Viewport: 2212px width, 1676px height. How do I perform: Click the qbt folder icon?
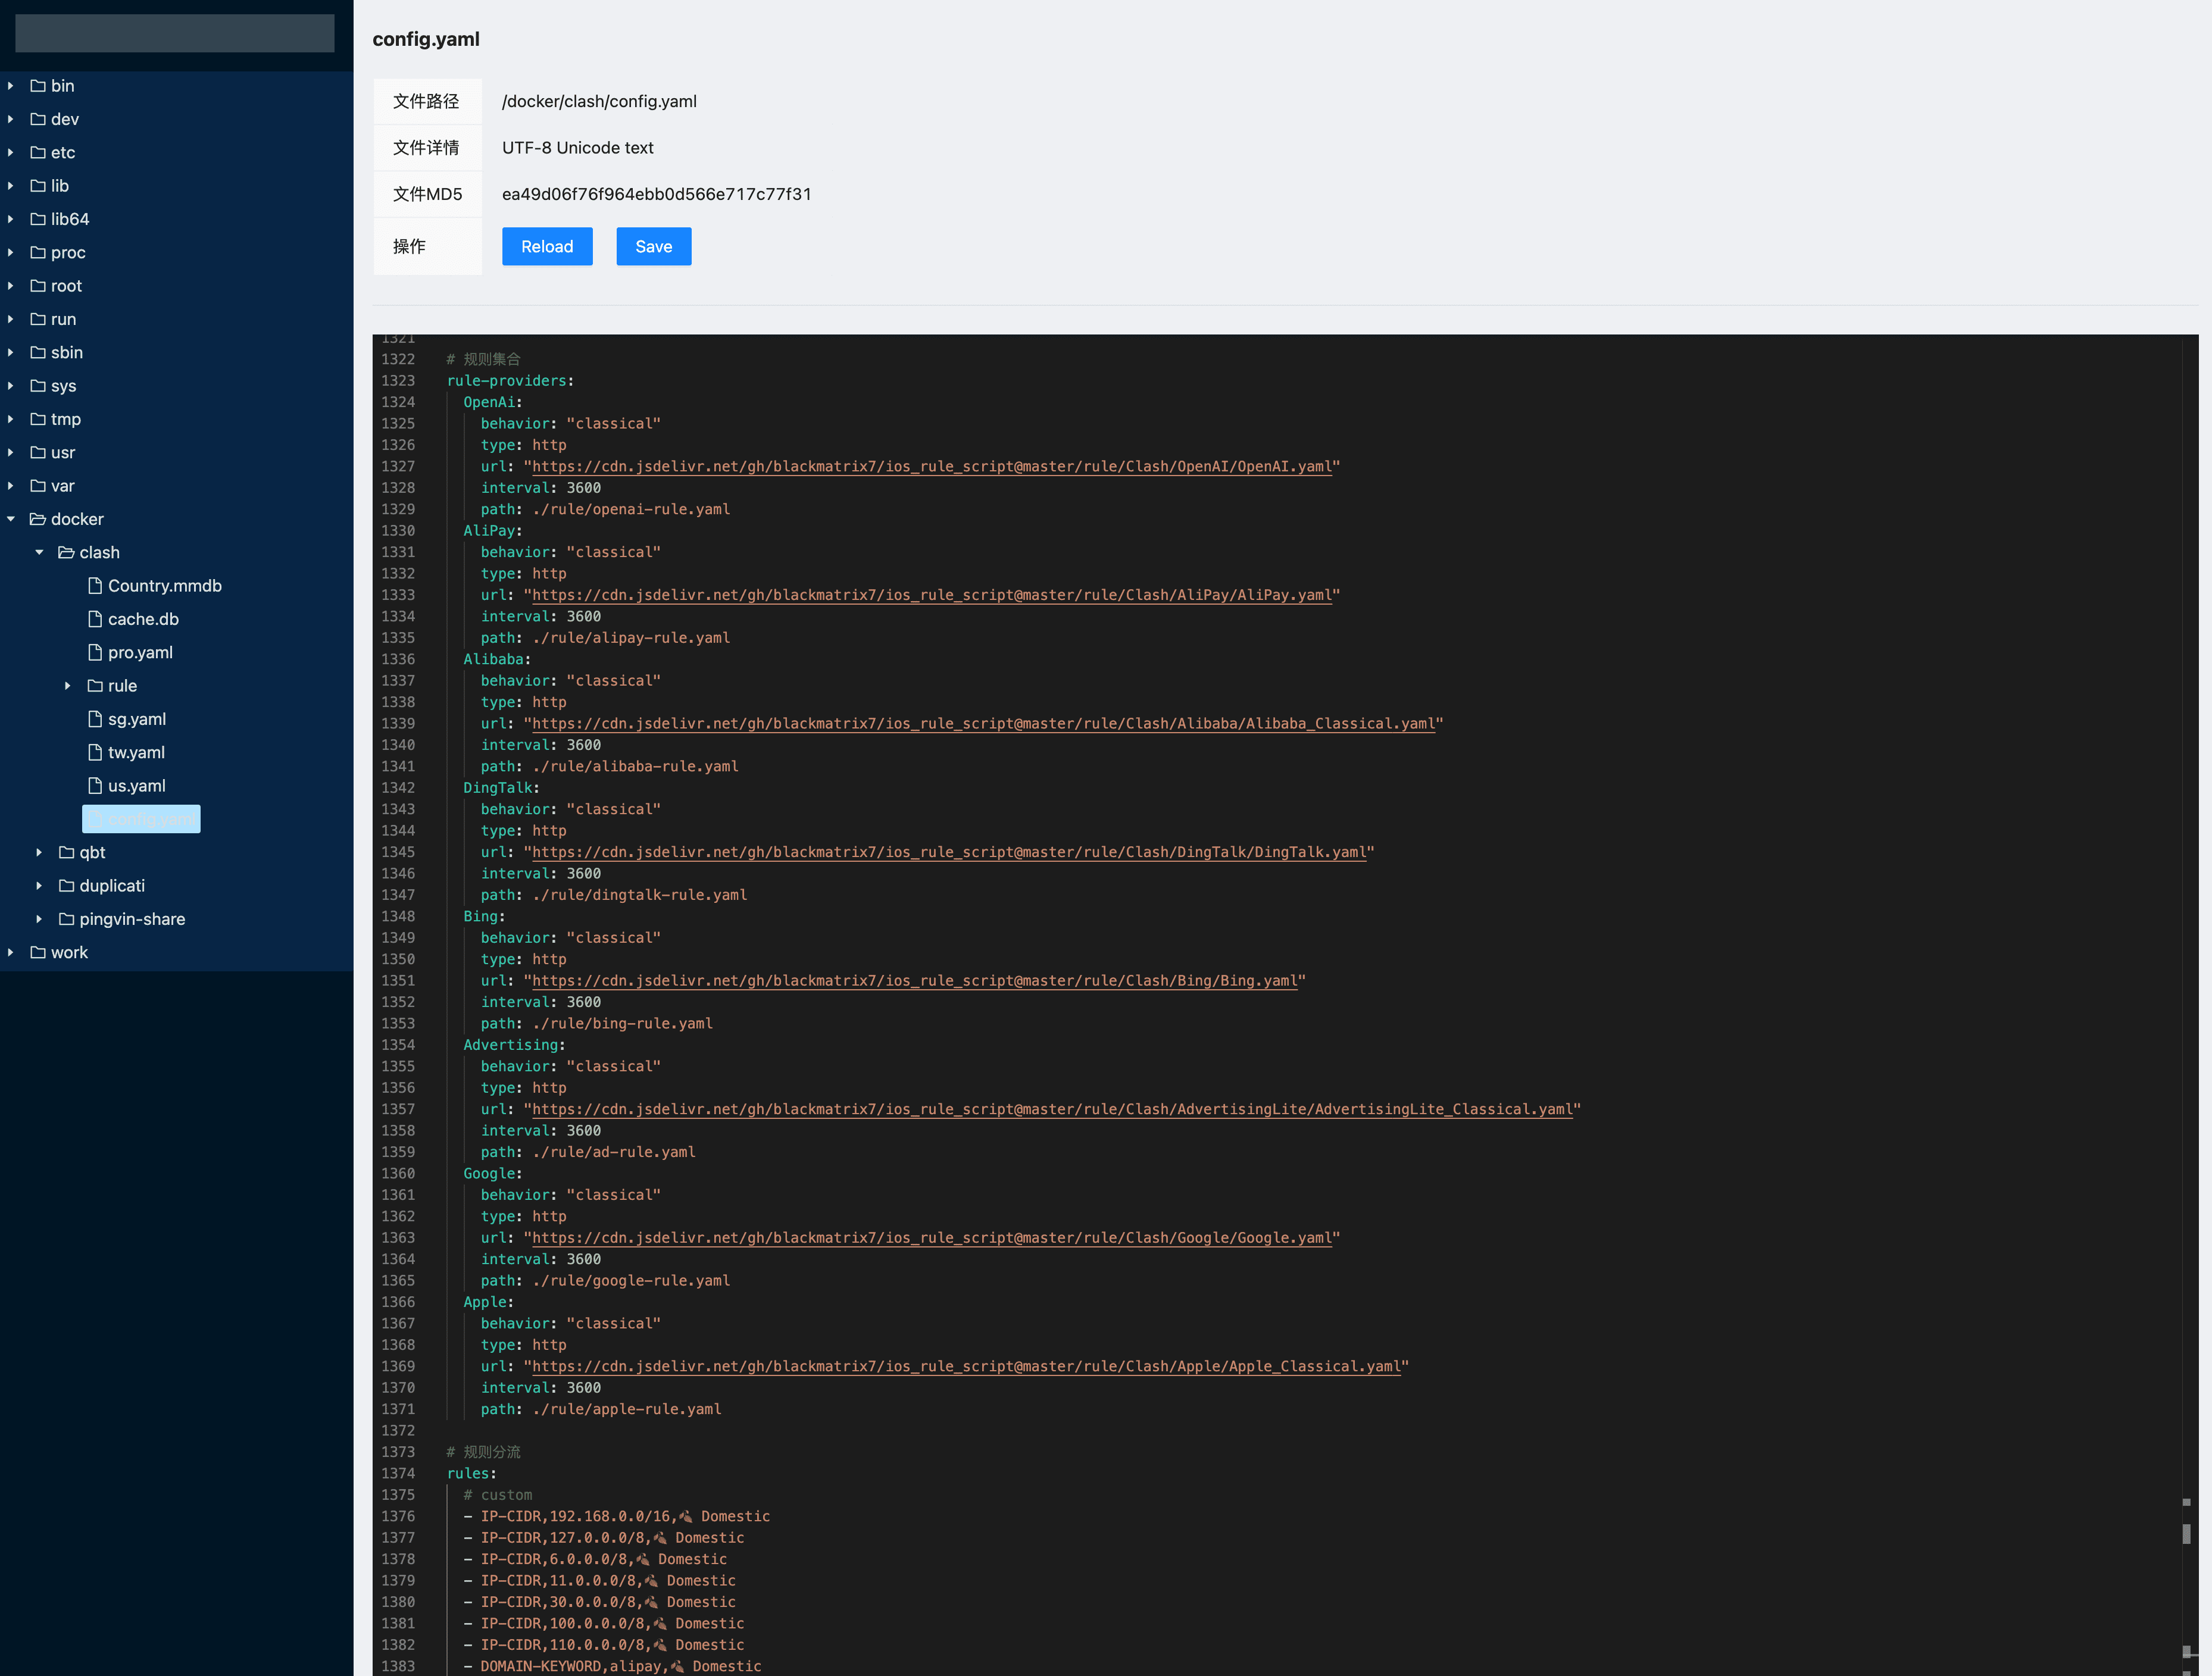point(67,852)
